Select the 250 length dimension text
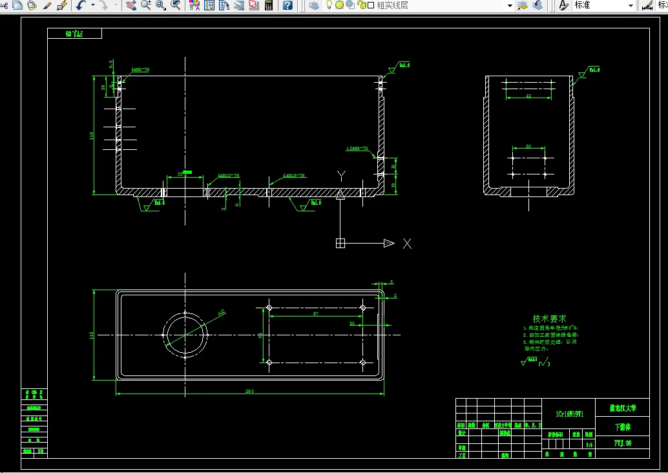 coord(250,391)
